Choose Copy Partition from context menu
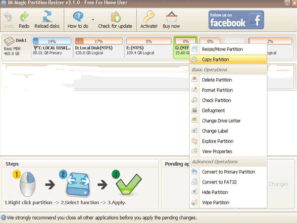 point(228,59)
